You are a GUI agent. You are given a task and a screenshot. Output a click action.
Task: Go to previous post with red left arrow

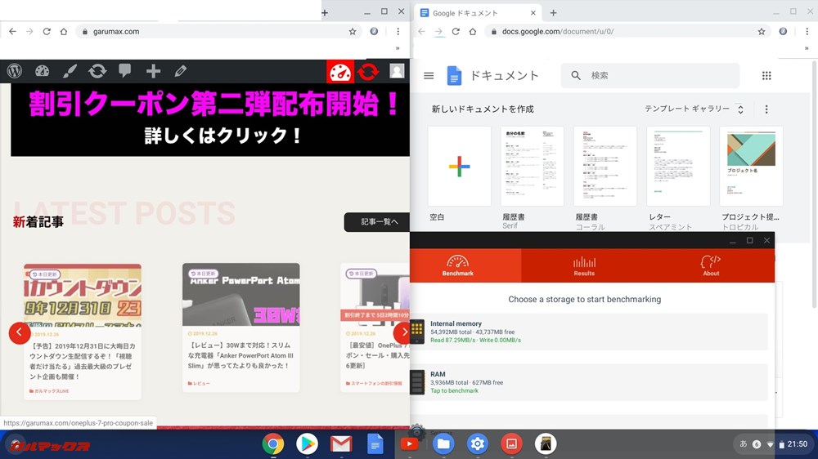(x=20, y=332)
